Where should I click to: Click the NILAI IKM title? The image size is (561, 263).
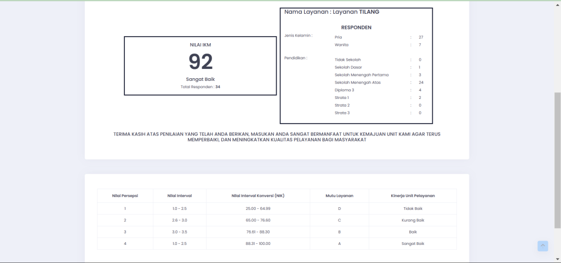(201, 46)
